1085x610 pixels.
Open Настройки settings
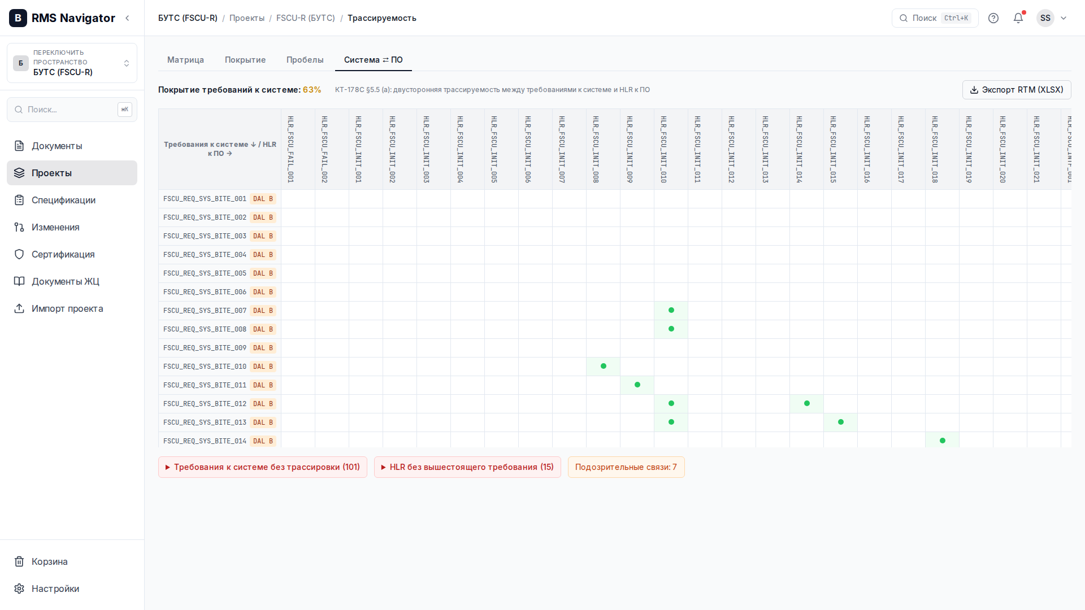72,589
